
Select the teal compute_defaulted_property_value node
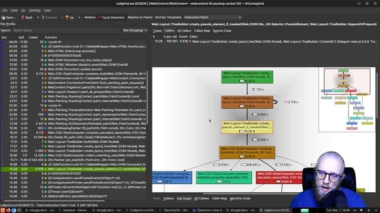[x=224, y=177]
